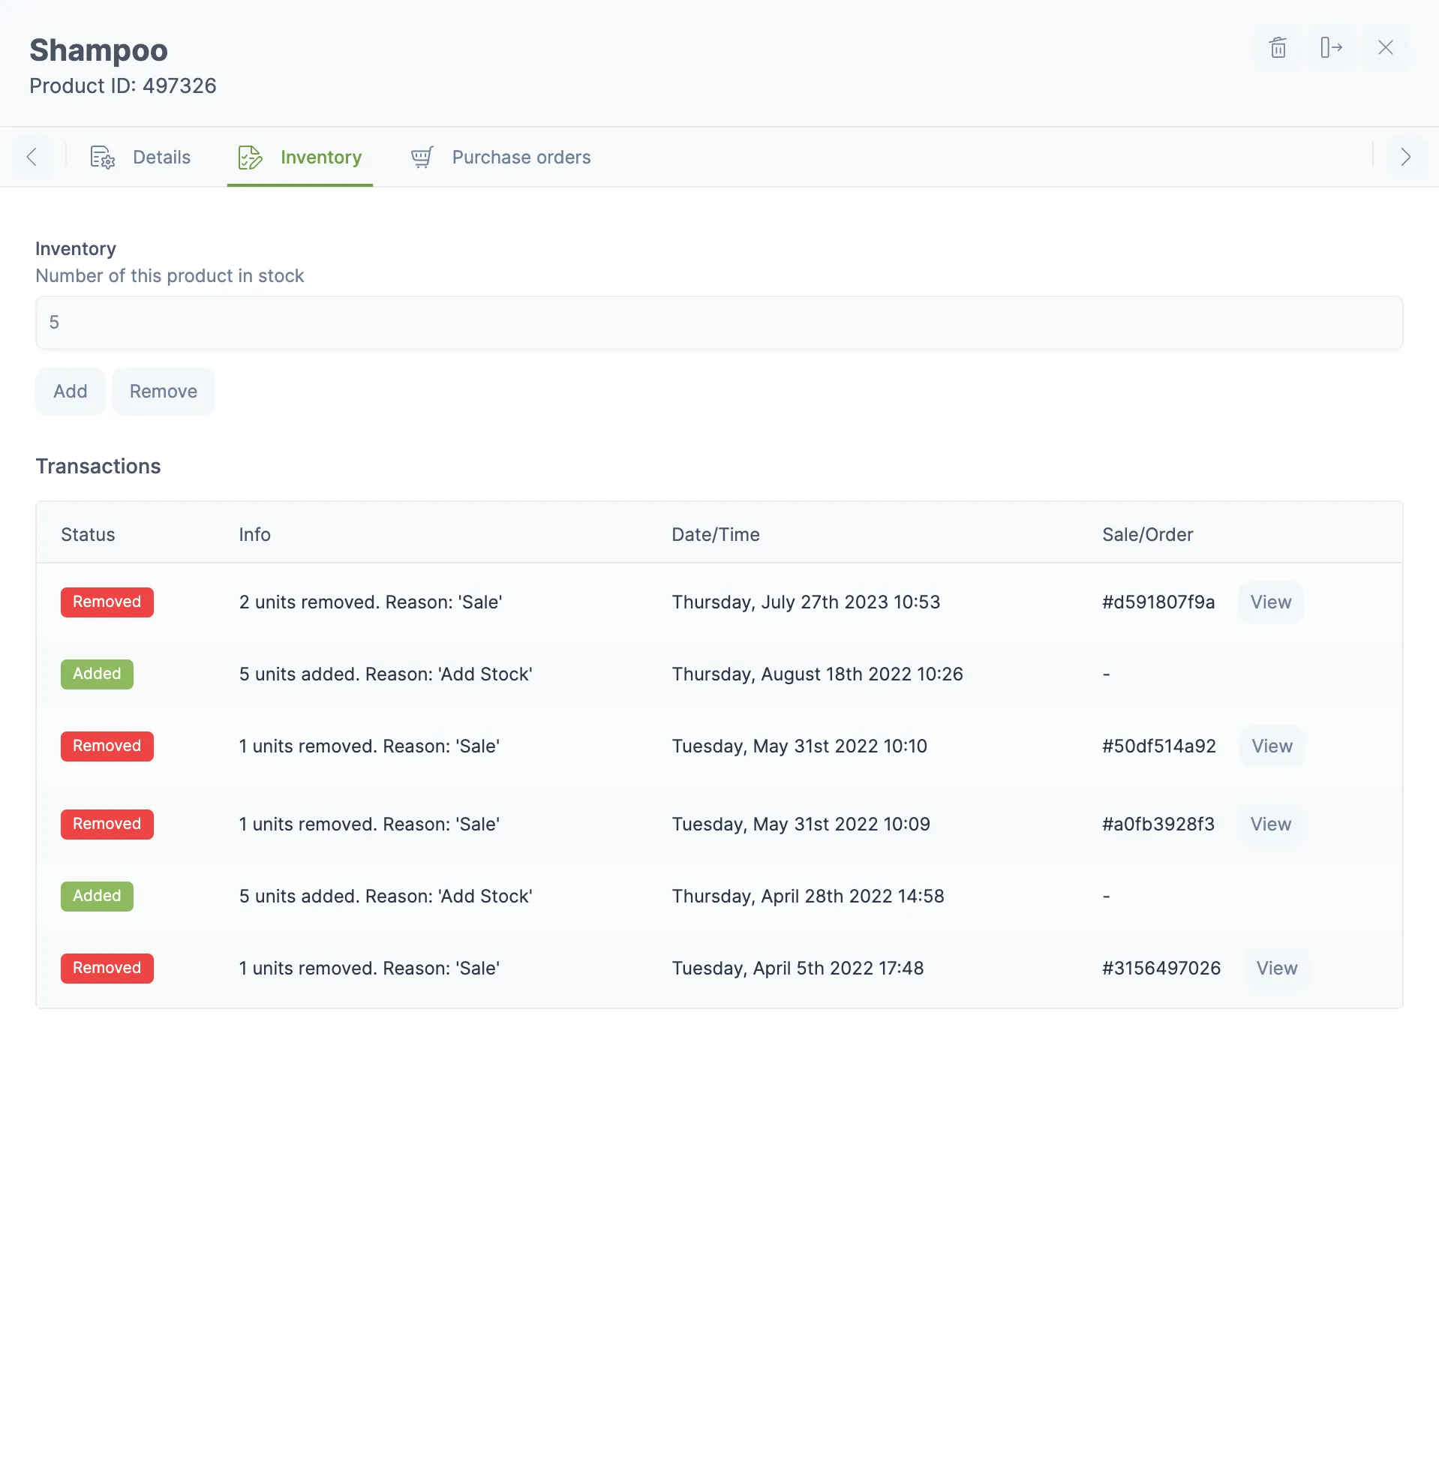This screenshot has width=1439, height=1484.
Task: View order #50df514a92
Action: coord(1272,746)
